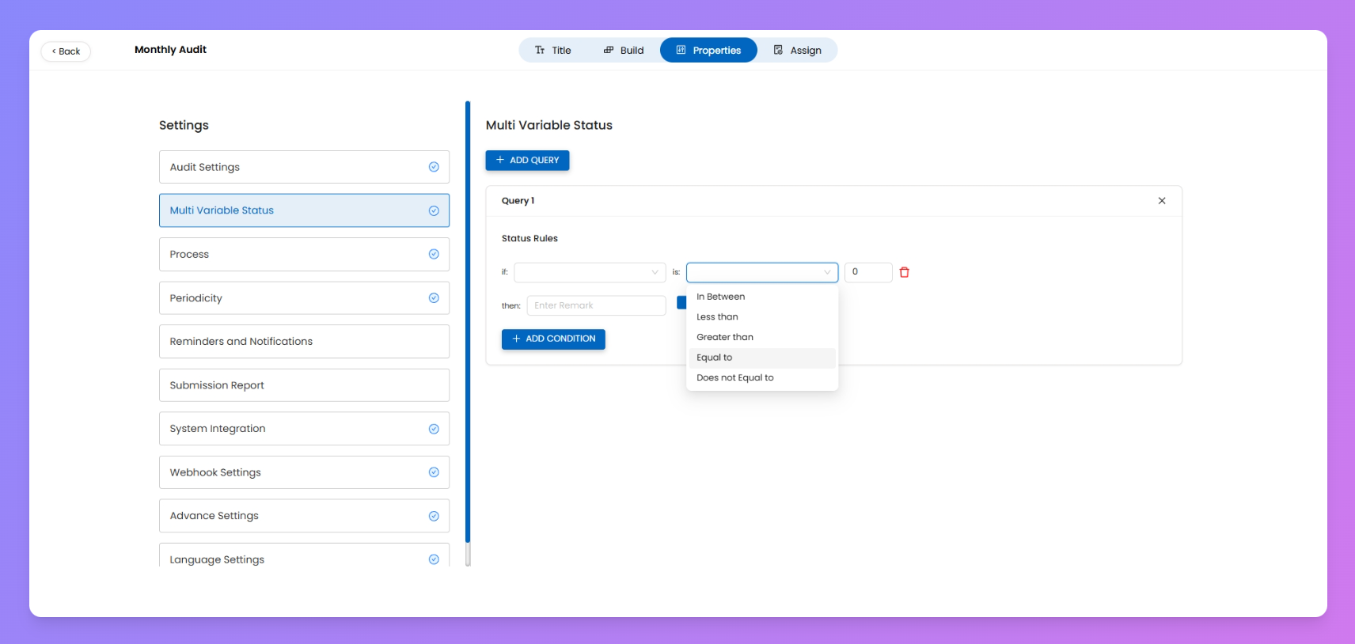This screenshot has height=644, width=1355.
Task: Click the Audit Settings check circle icon
Action: click(x=434, y=167)
